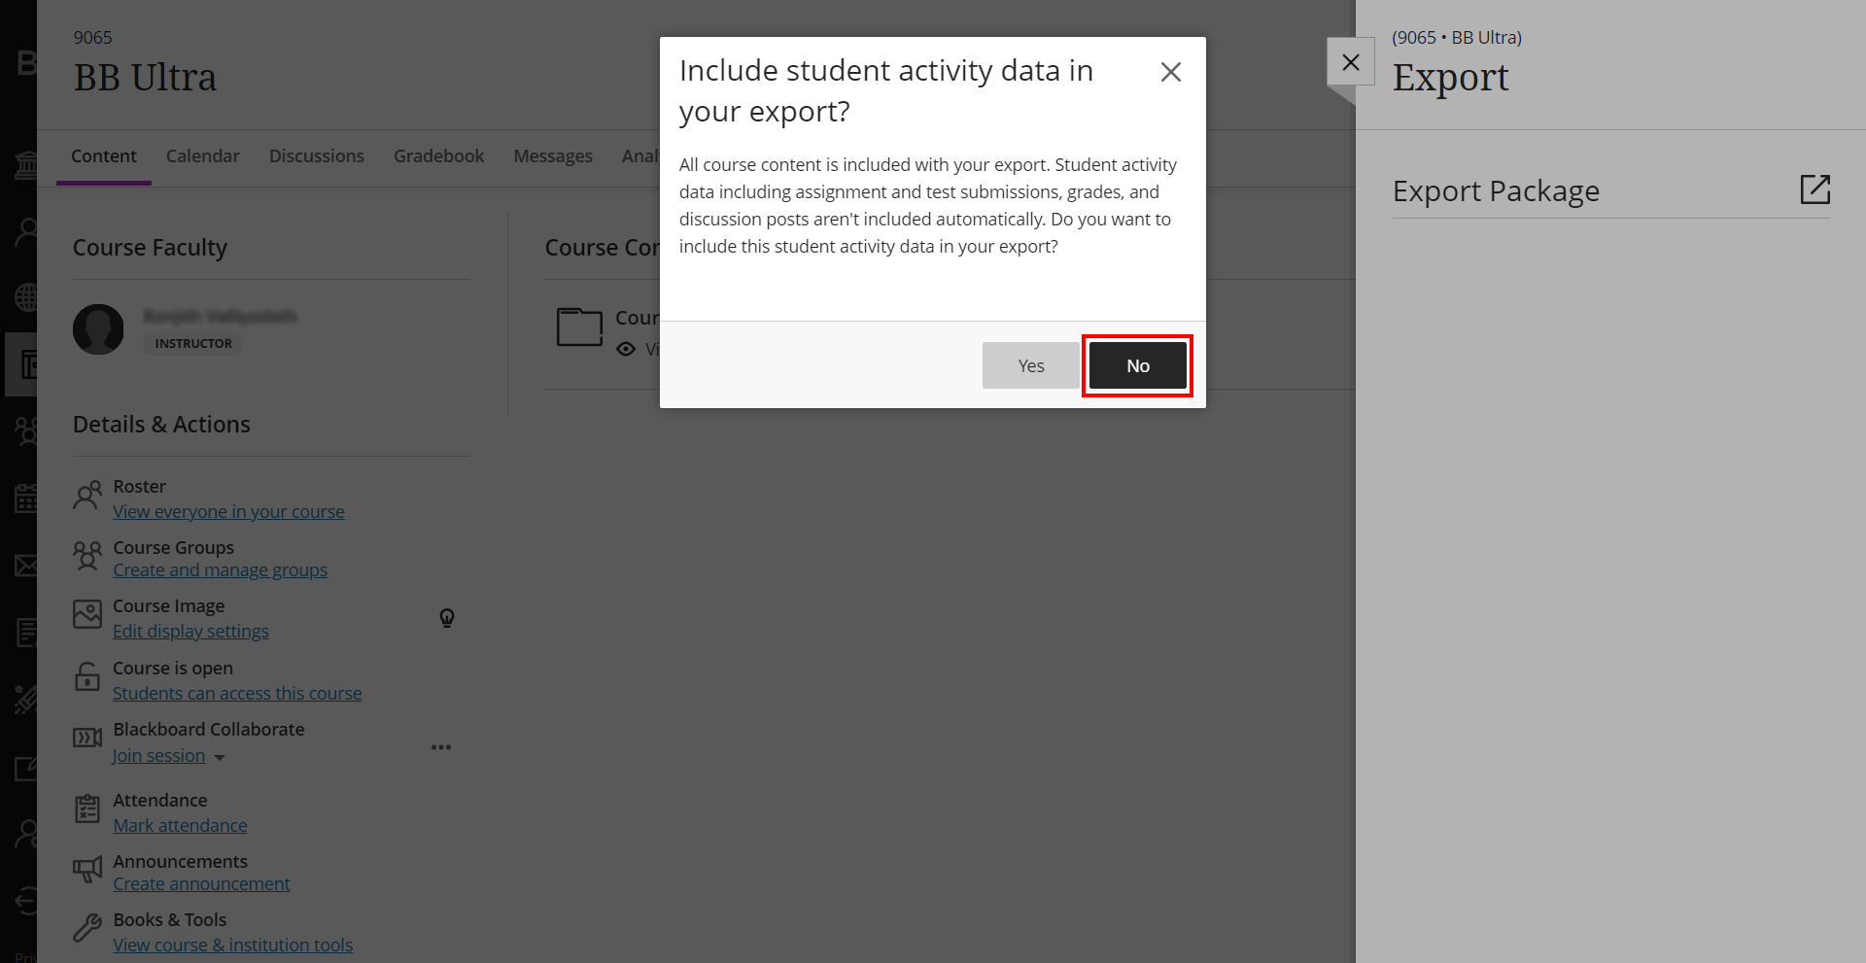This screenshot has height=963, width=1866.
Task: Open the Activity Stream globe icon
Action: pyautogui.click(x=24, y=297)
